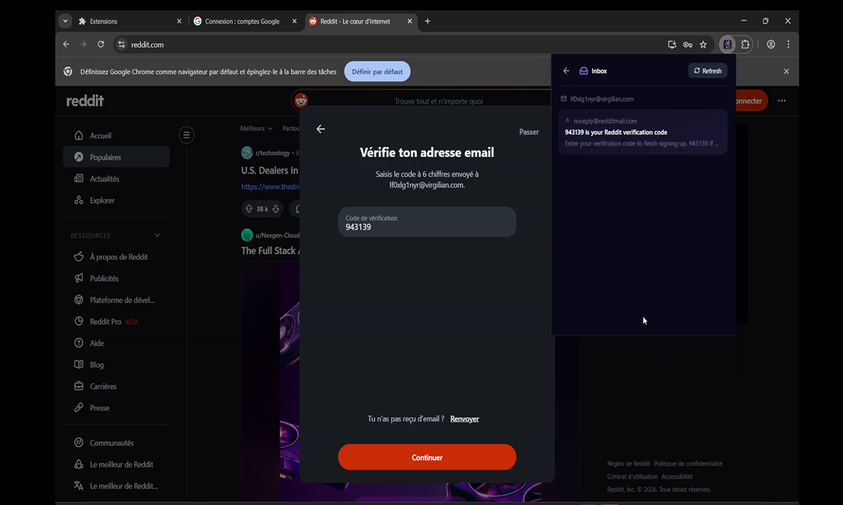Go back with the verification dialog arrow

pyautogui.click(x=321, y=129)
